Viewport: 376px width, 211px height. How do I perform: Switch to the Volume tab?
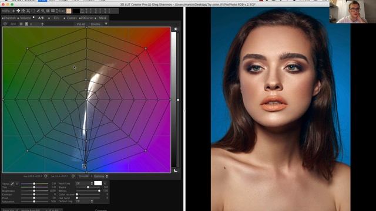click(x=25, y=18)
